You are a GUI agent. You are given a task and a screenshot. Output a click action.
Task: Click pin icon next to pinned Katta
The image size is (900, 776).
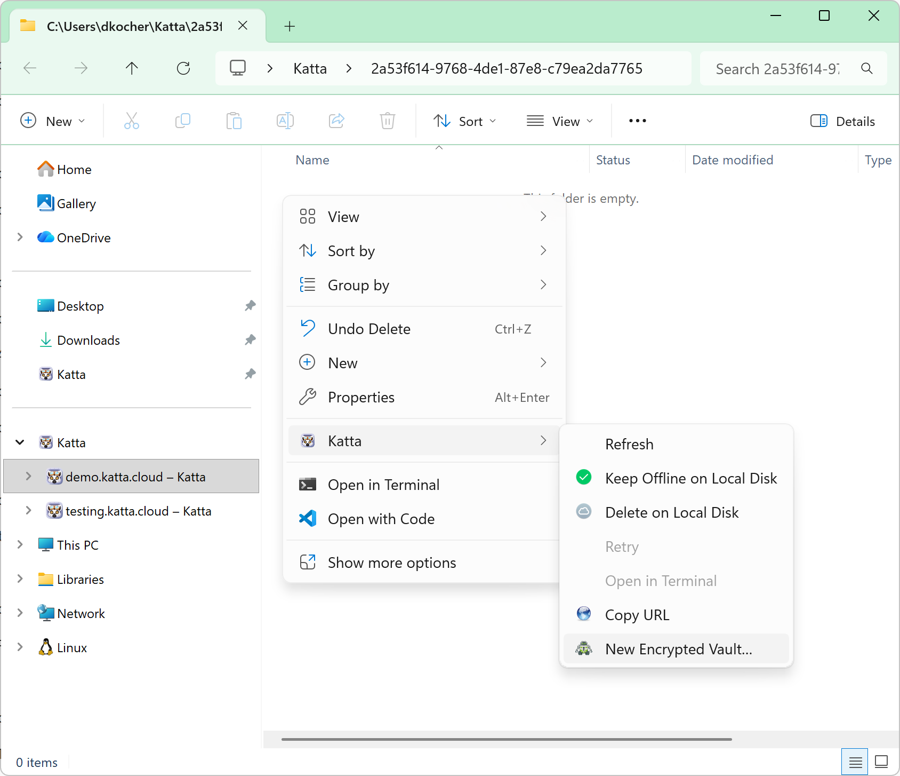[250, 374]
